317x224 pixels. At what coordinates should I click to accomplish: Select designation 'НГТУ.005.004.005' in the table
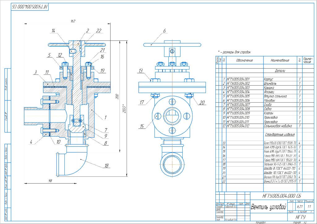pos(238,96)
